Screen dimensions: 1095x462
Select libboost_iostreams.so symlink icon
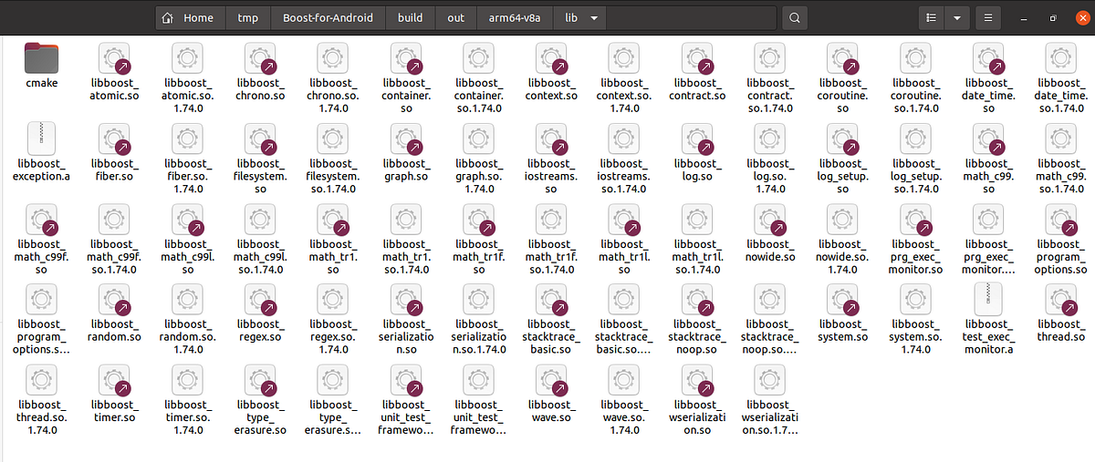(553, 138)
